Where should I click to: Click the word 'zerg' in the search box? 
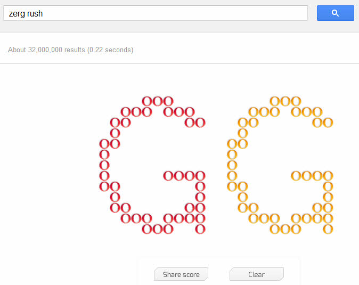point(17,14)
